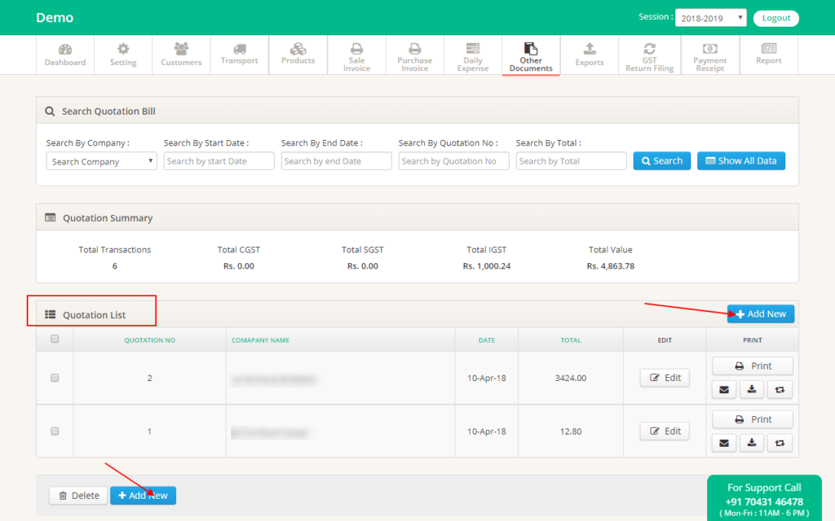Choose 2018-2019 session selector
Screen dimensions: 835x521
click(x=710, y=17)
